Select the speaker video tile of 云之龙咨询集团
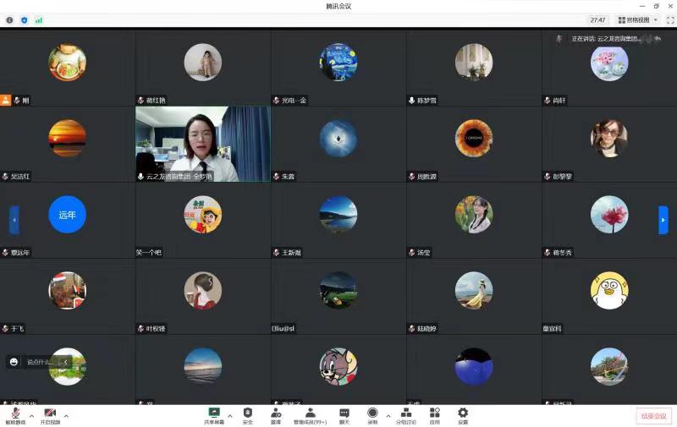 tap(203, 144)
